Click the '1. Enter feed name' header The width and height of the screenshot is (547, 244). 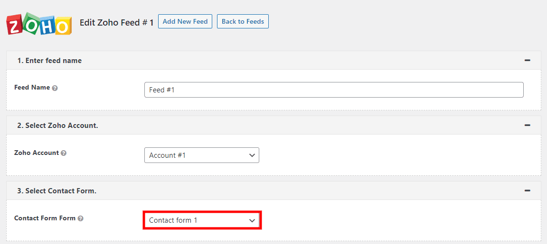49,61
